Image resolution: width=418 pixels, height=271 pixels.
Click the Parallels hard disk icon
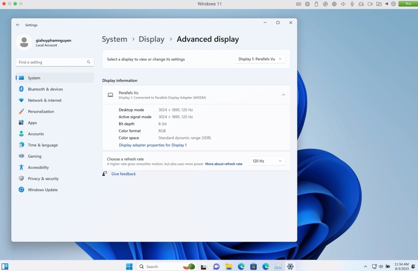tap(361, 4)
